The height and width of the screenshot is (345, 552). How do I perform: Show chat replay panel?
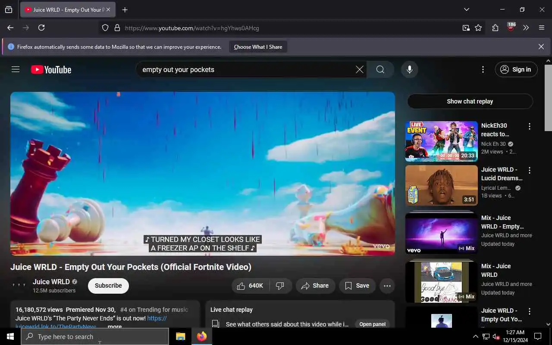470,101
